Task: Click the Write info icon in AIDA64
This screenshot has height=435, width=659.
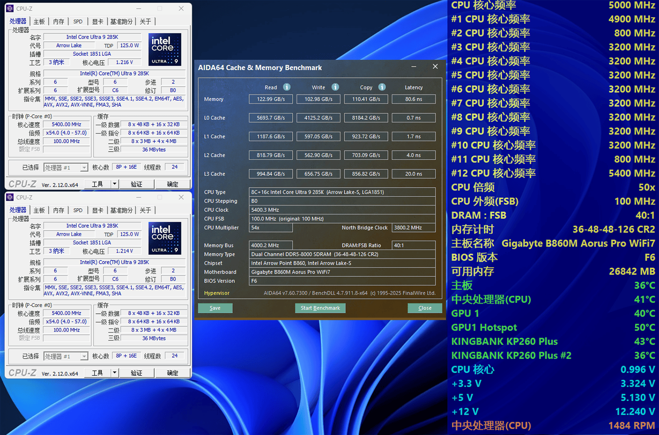Action: pyautogui.click(x=335, y=87)
